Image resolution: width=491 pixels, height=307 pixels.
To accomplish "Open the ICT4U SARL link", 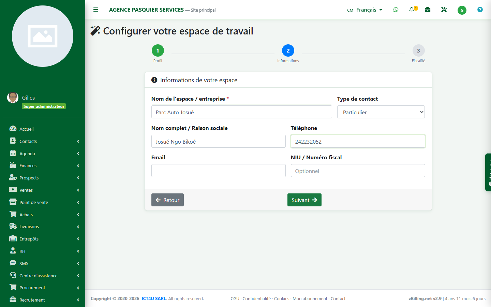I will tap(154, 298).
